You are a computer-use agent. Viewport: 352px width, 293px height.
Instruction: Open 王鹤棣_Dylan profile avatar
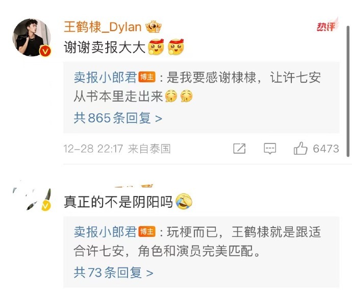[x=32, y=37]
